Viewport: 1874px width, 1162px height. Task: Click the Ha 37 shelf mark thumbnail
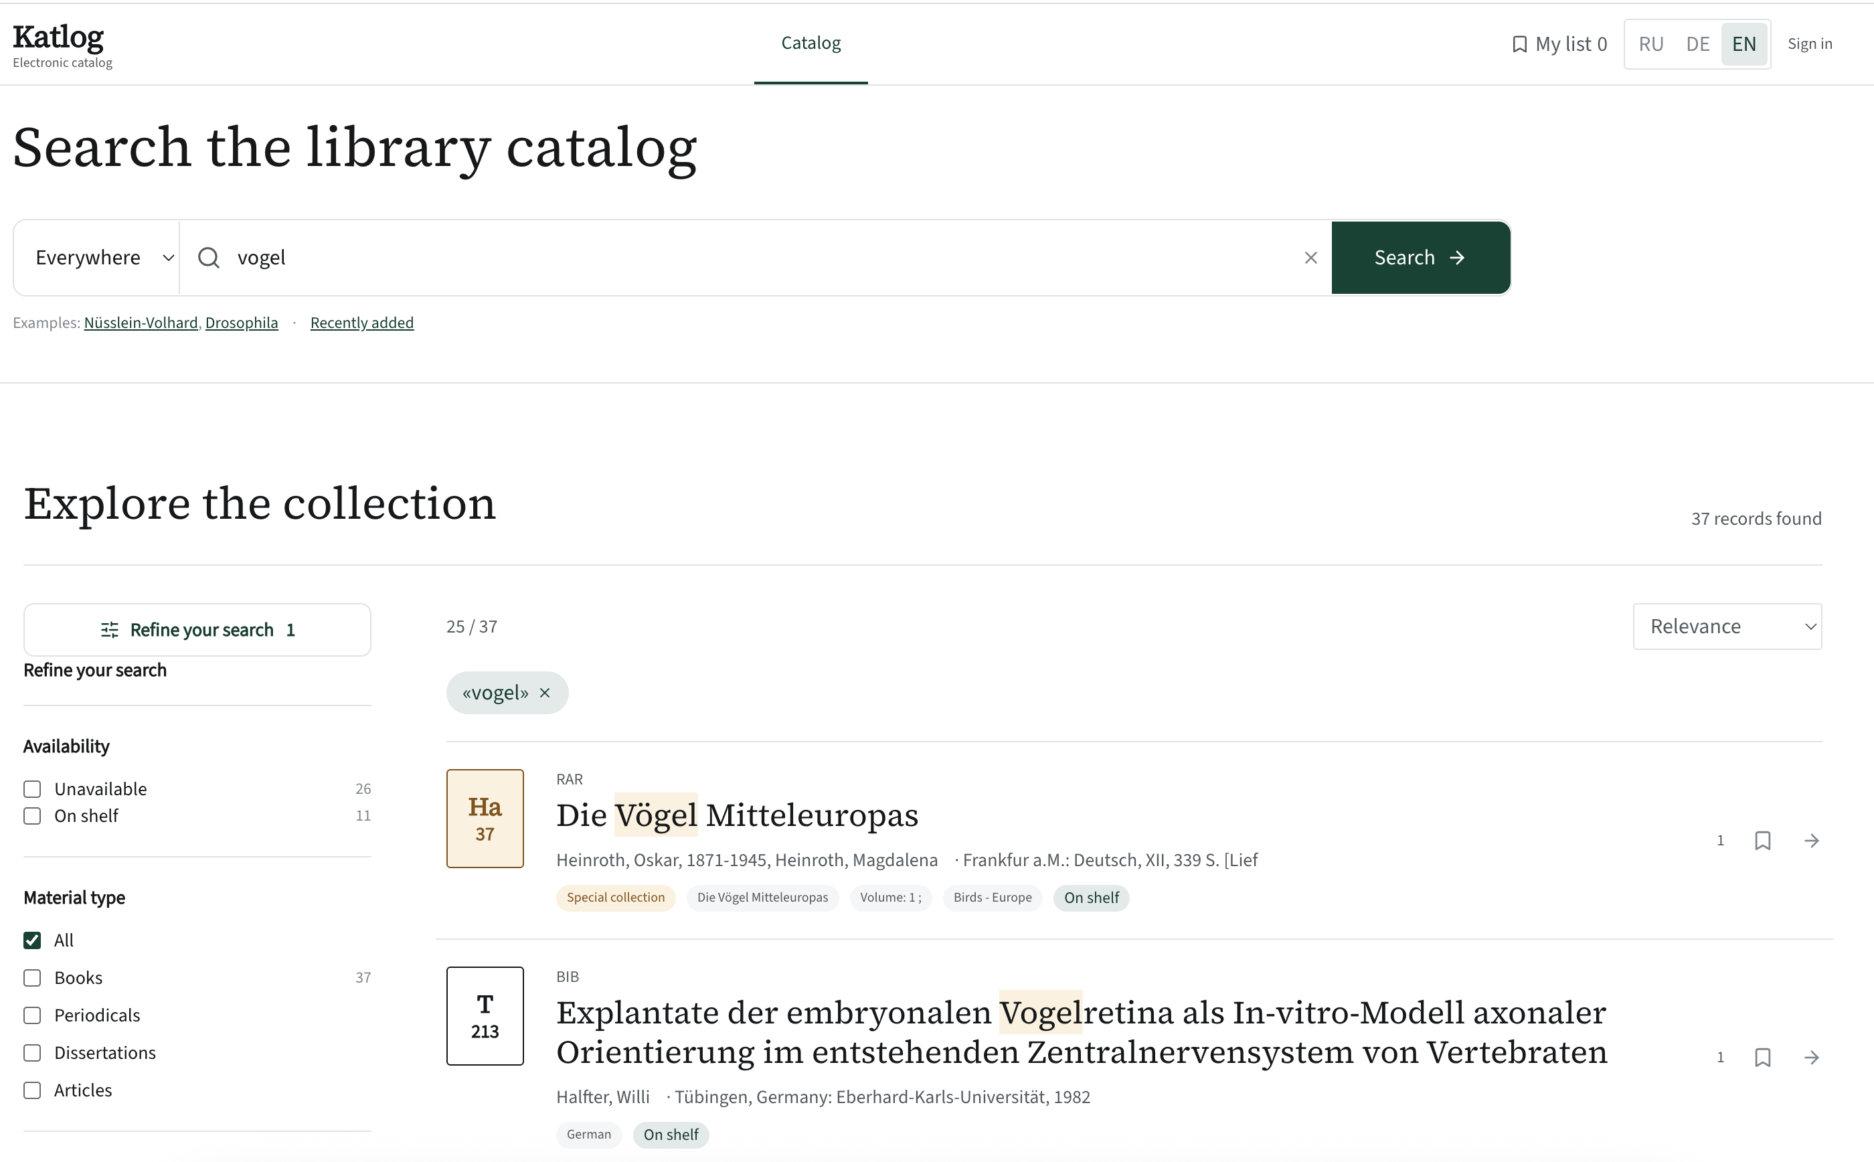click(485, 819)
